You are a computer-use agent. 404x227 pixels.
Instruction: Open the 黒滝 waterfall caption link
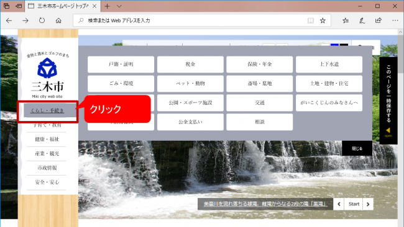[x=265, y=204]
